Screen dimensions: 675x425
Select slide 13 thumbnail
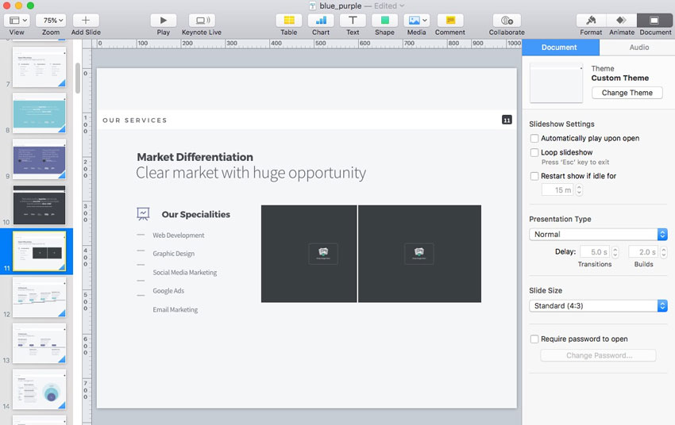39,343
